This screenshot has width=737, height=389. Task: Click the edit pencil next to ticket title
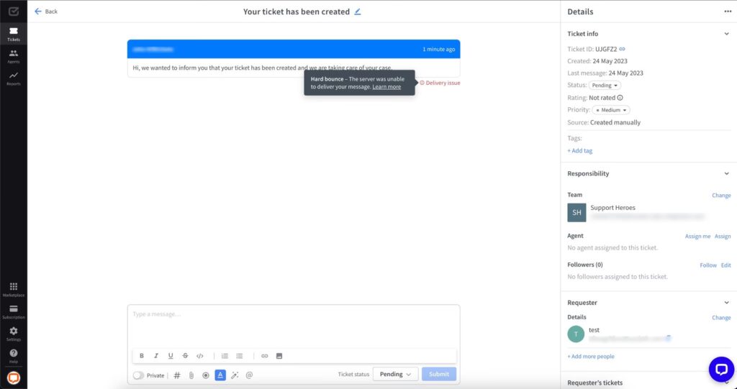(358, 12)
